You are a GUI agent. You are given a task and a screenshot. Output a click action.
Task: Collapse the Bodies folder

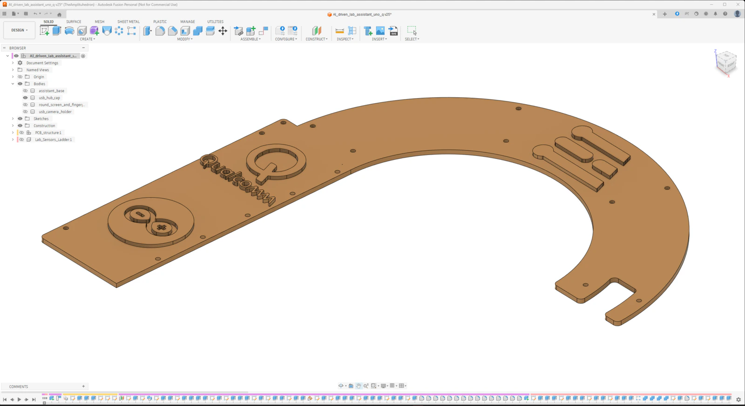[x=13, y=84]
